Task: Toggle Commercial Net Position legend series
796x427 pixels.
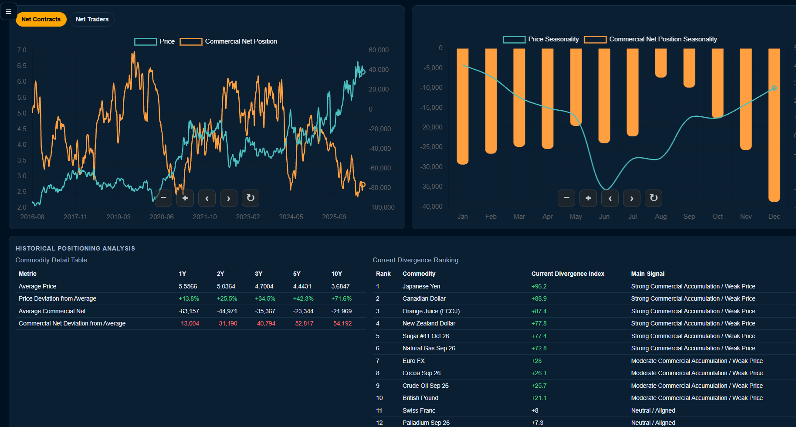Action: point(228,41)
